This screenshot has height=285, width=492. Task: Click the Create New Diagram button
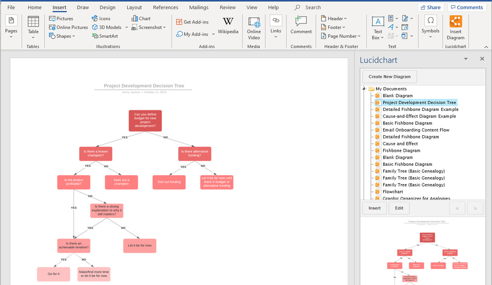[389, 76]
